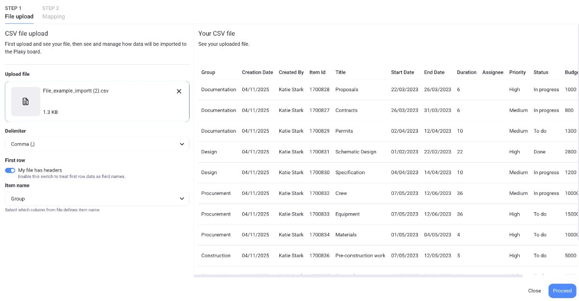Select the Step 1 File upload tab
The width and height of the screenshot is (579, 301).
19,13
